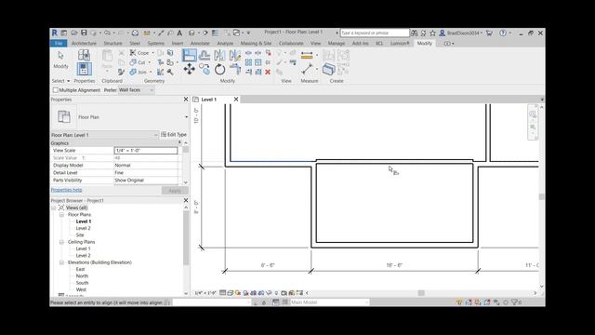595x335 pixels.
Task: Open the Structure ribbon tab
Action: pos(112,44)
